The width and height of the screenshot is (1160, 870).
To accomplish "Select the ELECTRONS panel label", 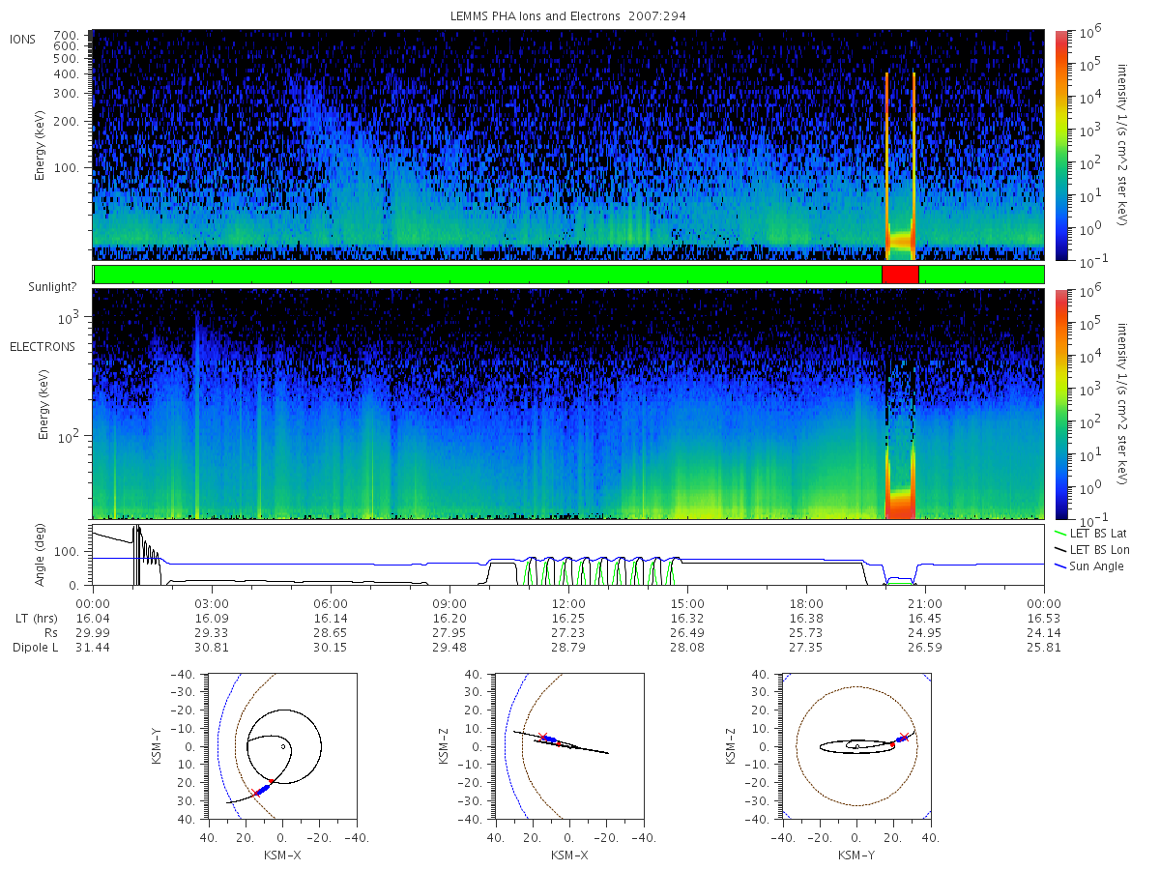I will [x=43, y=346].
